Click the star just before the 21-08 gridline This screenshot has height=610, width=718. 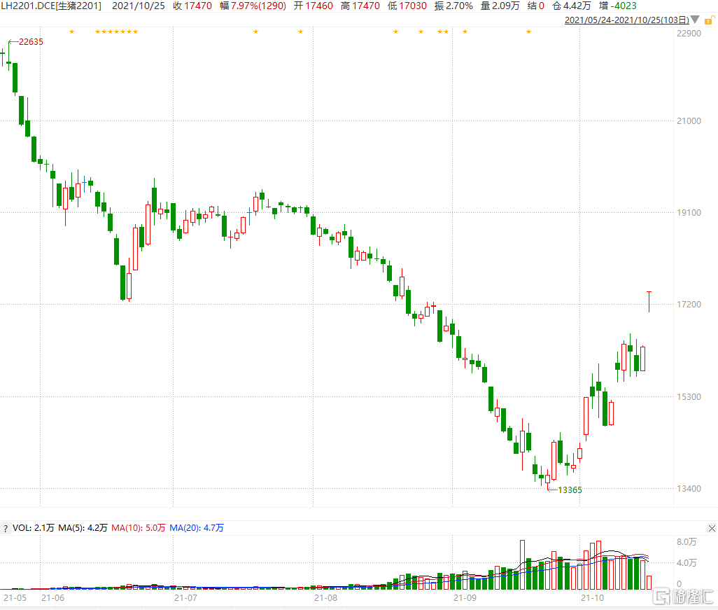pos(300,32)
